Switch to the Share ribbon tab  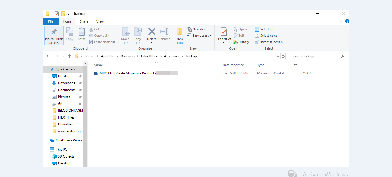[x=84, y=21]
